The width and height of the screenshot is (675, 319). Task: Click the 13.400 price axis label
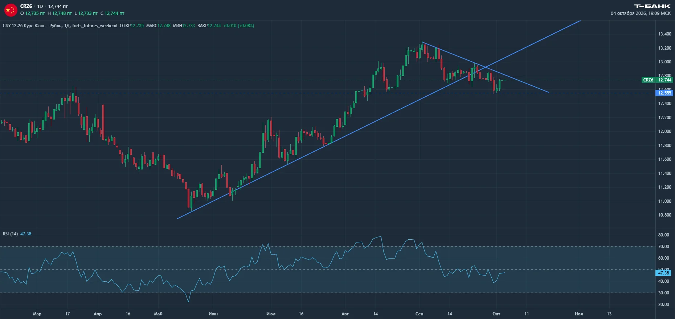(x=664, y=34)
